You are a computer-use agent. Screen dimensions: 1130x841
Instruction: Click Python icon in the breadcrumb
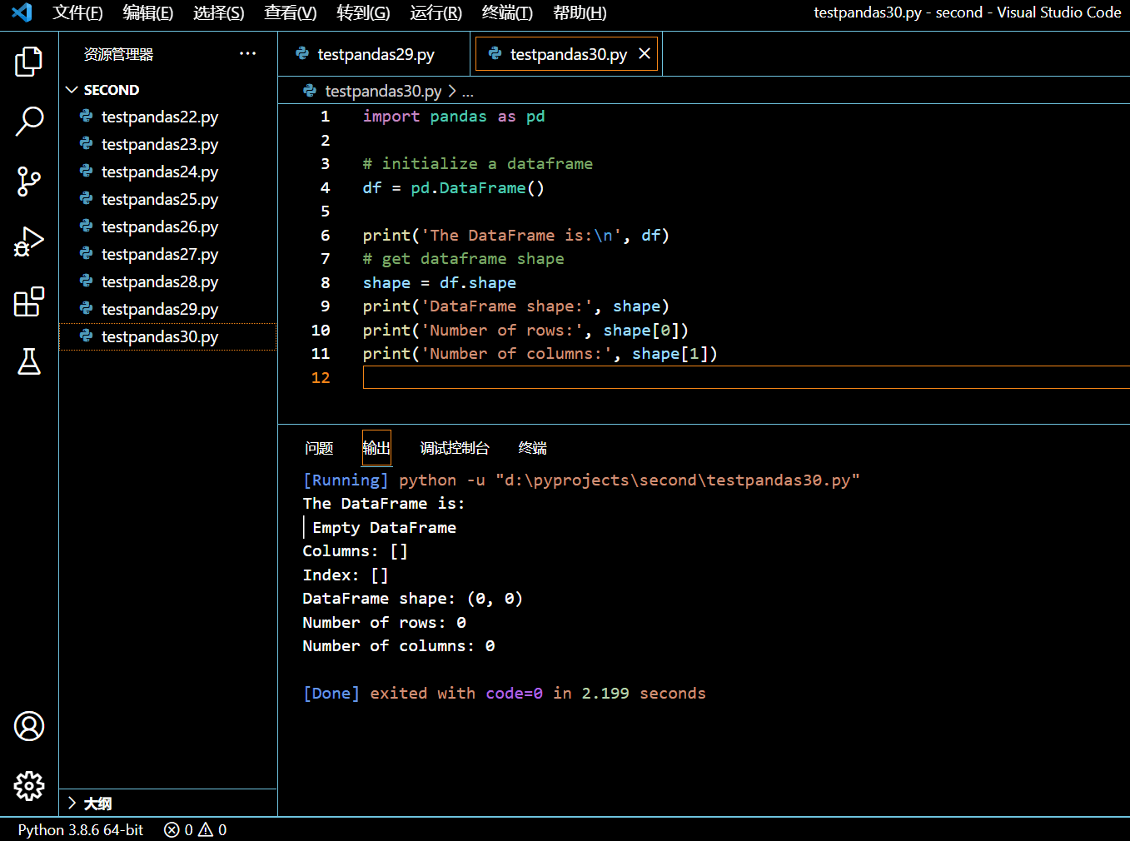(310, 91)
